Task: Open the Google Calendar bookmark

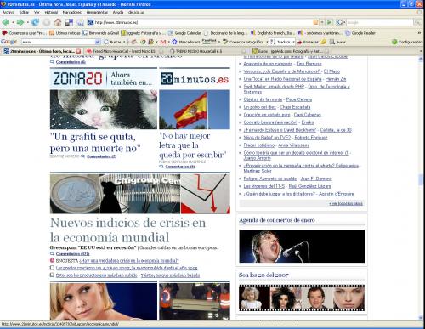Action: click(184, 33)
